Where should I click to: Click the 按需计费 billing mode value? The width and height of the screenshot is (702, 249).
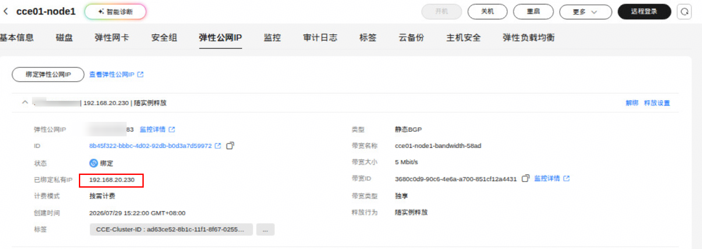pyautogui.click(x=102, y=196)
